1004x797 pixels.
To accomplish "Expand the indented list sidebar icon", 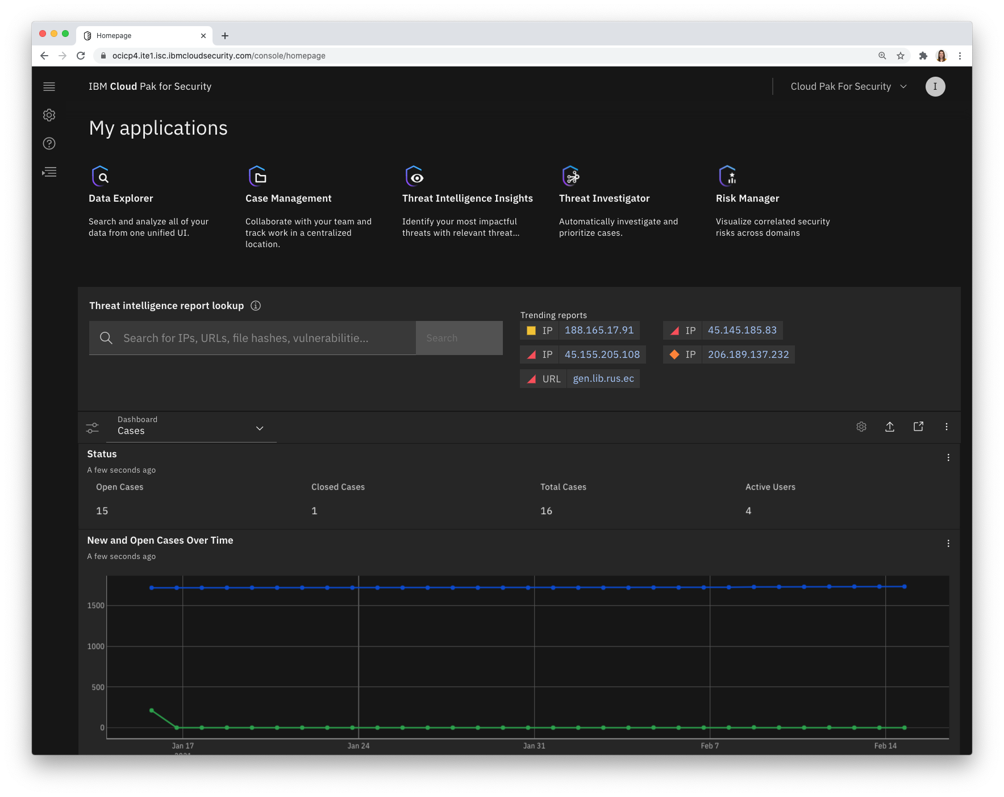I will pyautogui.click(x=49, y=172).
